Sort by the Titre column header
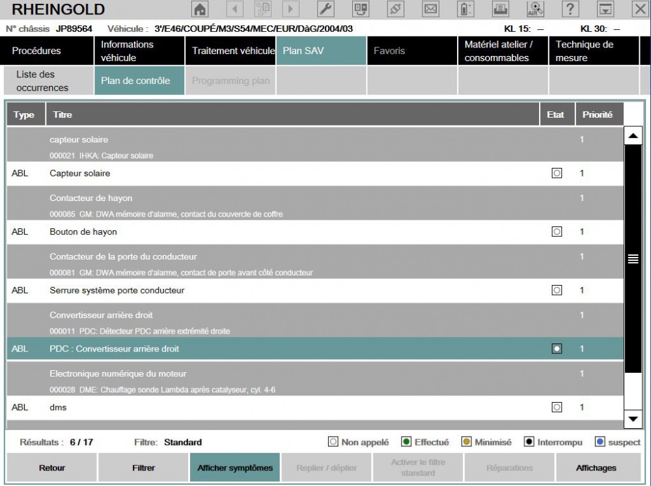651x486 pixels. (292, 114)
